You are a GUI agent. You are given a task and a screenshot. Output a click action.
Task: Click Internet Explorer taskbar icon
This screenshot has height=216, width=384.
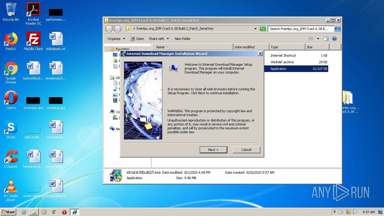(24, 212)
